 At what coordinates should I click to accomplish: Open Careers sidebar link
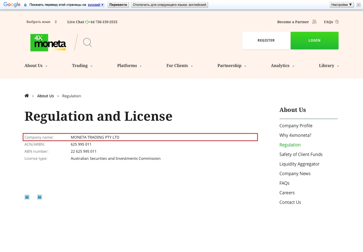point(287,193)
